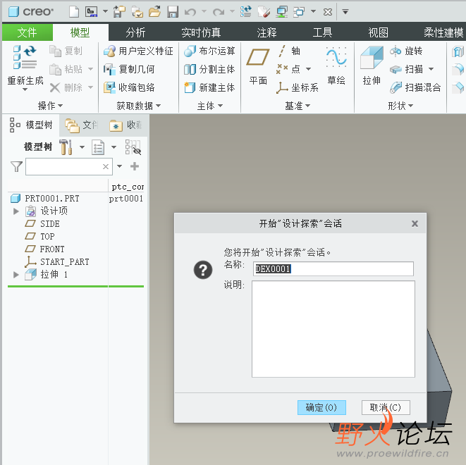Screen dimensions: 466x465
Task: Expand the 设计项 tree node
Action: 16,211
